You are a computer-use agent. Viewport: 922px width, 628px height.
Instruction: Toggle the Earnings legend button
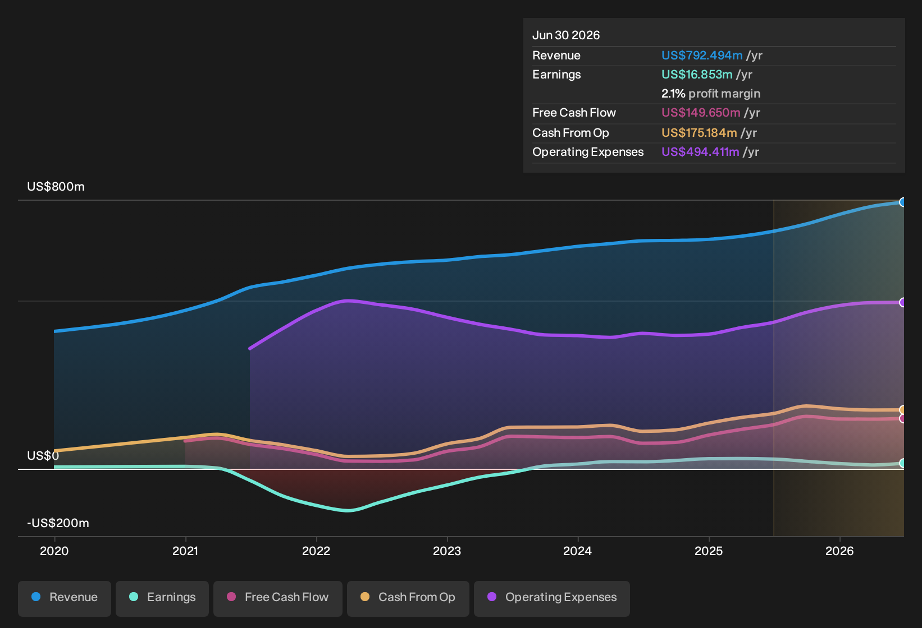[x=162, y=598]
